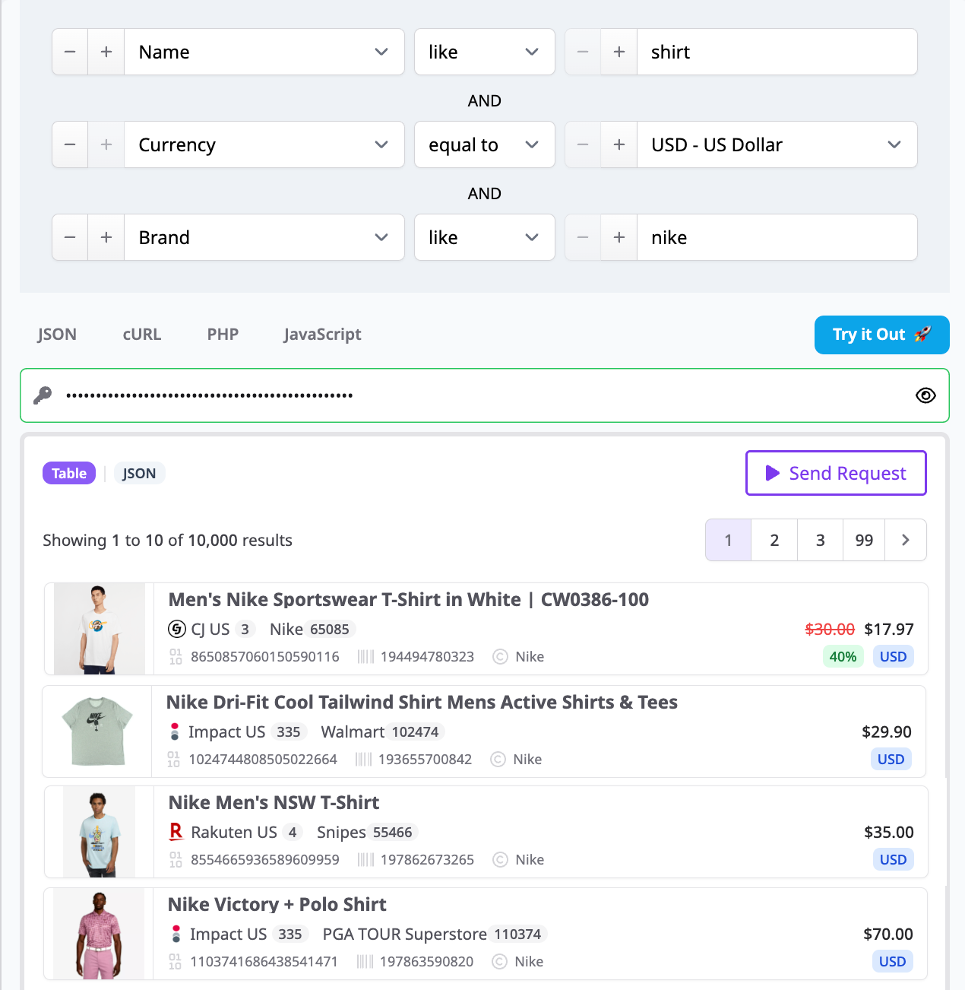This screenshot has height=990, width=965.
Task: Select the JSON code tab
Action: point(57,335)
